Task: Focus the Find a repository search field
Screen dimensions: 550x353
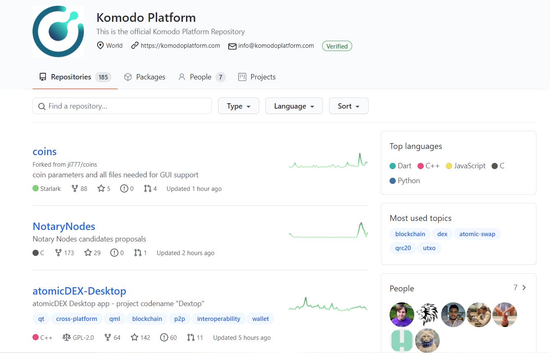Action: pyautogui.click(x=122, y=106)
